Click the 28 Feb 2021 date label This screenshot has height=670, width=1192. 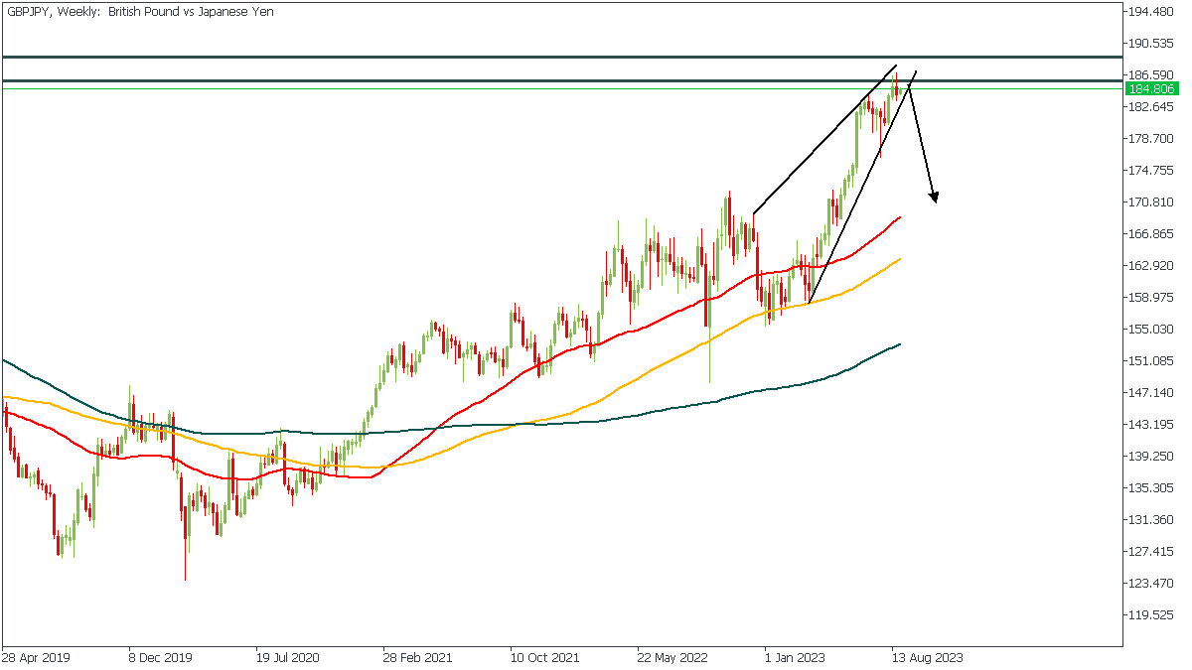pyautogui.click(x=417, y=657)
